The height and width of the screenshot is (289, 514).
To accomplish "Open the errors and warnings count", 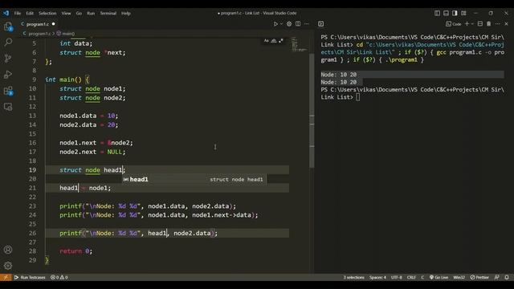I will tap(59, 277).
